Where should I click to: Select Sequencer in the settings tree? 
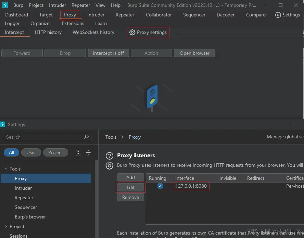(26, 208)
